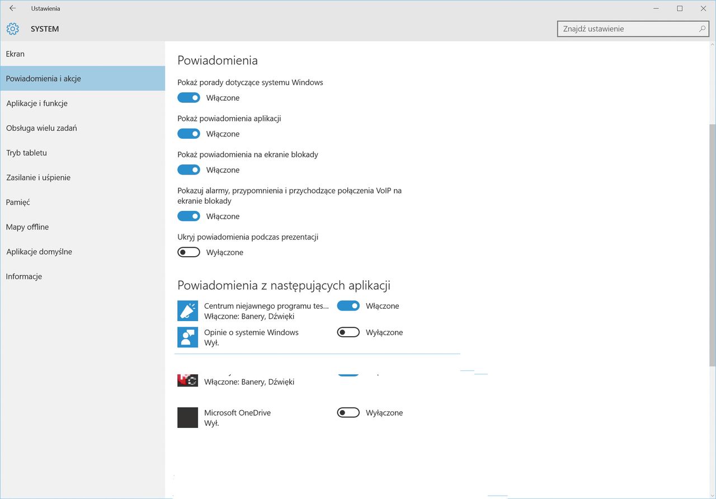Enable Opinie o systemie Windows notifications switch
This screenshot has height=499, width=716.
tap(348, 332)
